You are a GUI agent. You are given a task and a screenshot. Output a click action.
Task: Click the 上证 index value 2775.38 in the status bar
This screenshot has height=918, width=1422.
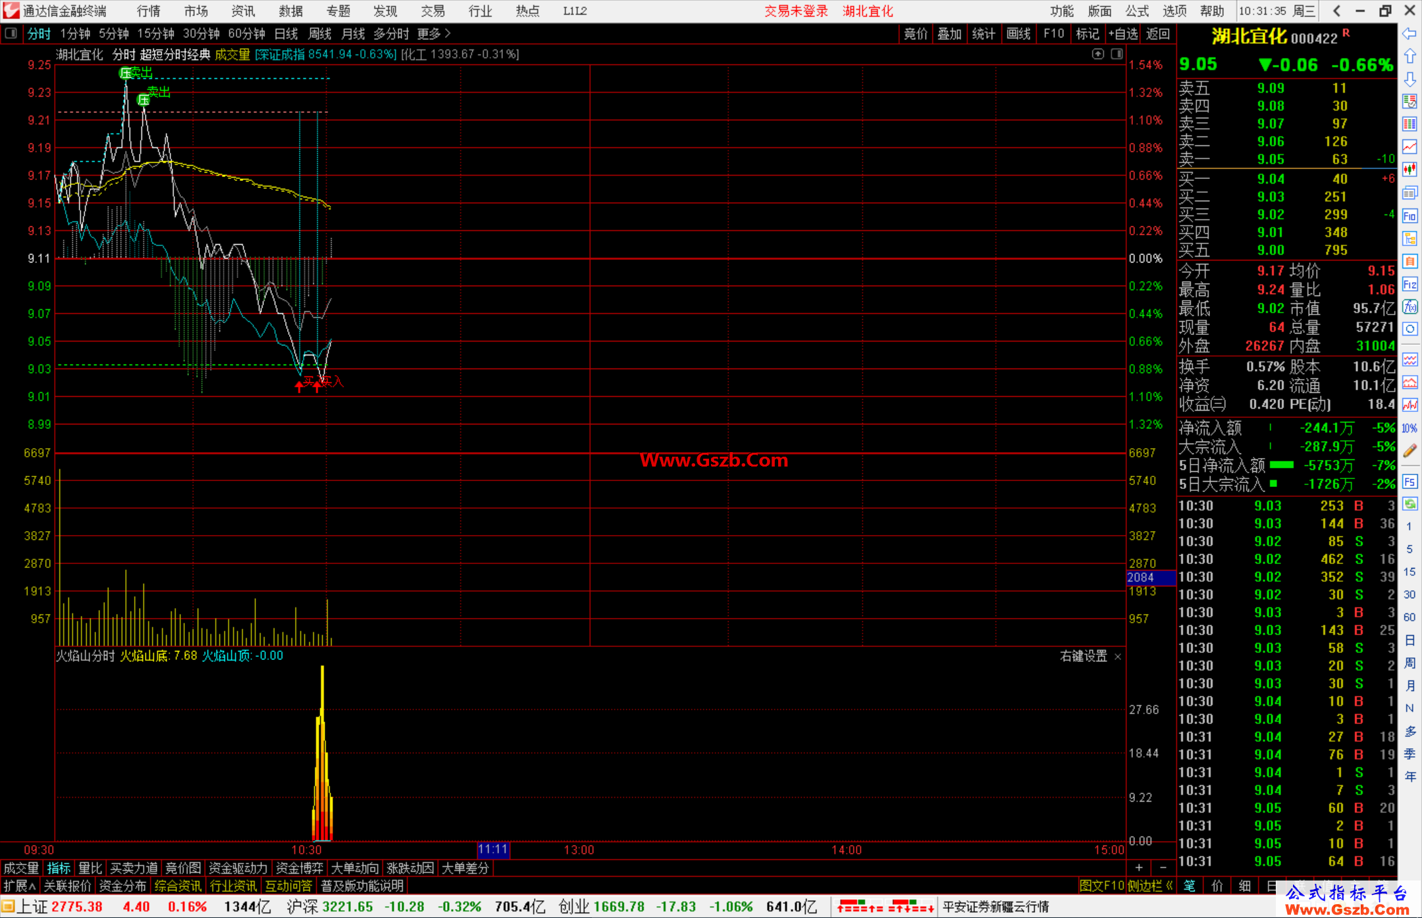click(x=77, y=907)
